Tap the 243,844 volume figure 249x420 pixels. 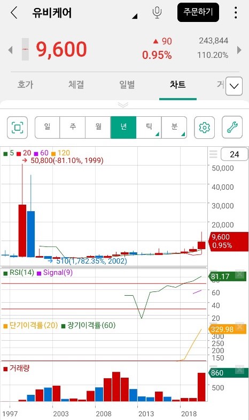[214, 41]
